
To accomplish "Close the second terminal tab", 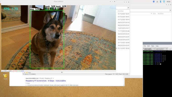I will point(167,49).
